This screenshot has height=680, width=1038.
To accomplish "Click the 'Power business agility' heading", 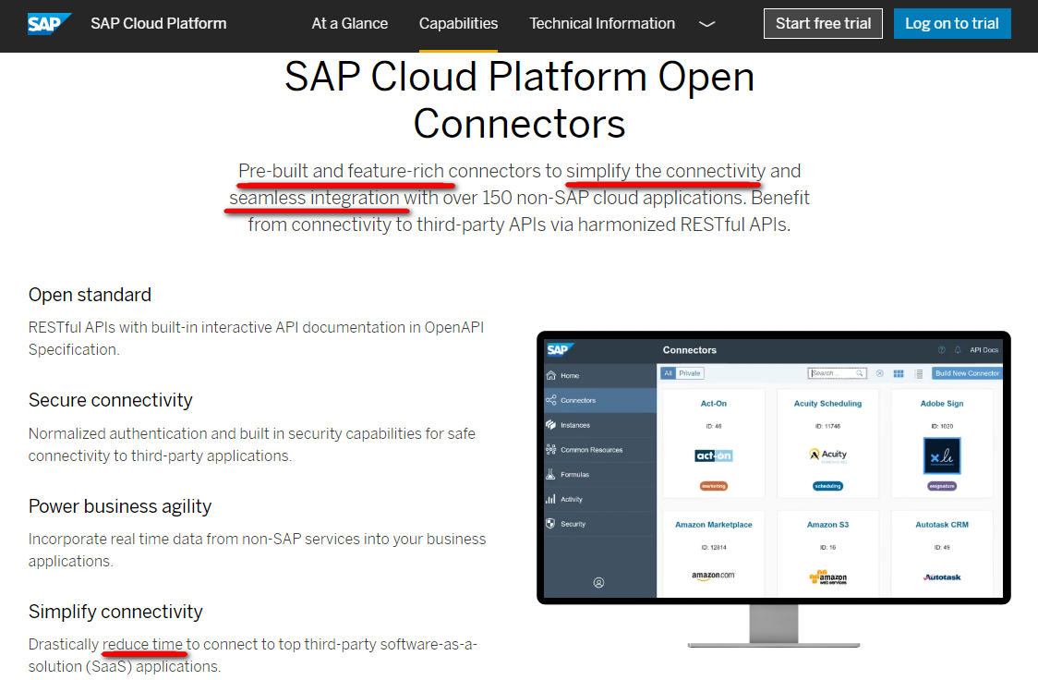I will click(x=120, y=506).
